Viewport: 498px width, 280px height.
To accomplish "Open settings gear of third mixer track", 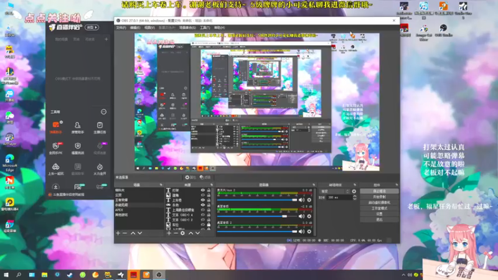I will pos(309,231).
